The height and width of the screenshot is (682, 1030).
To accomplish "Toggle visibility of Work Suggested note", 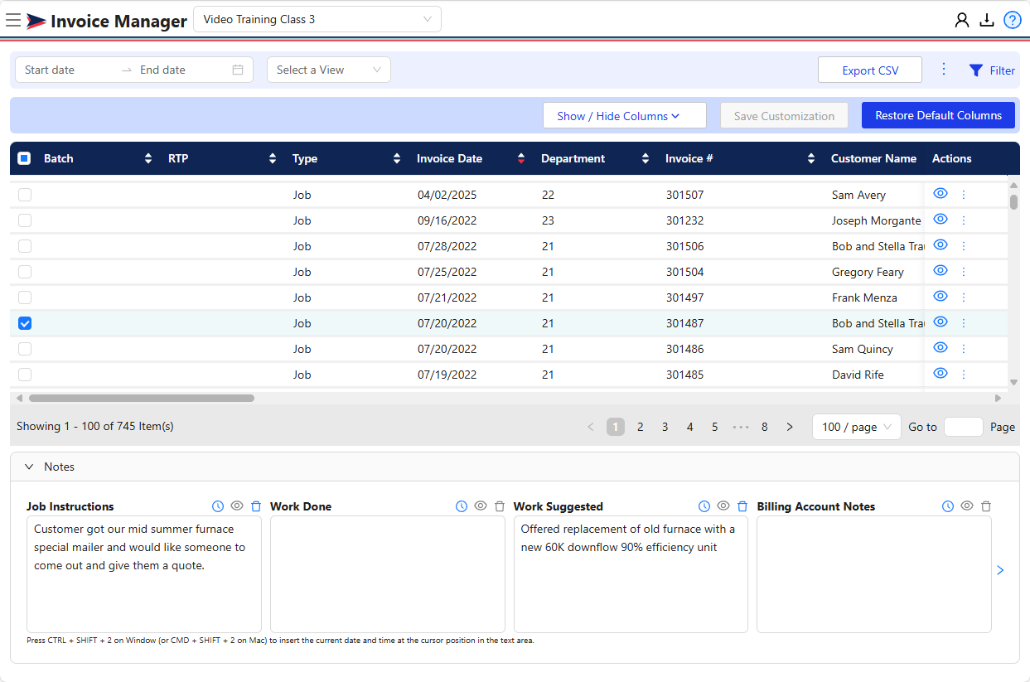I will tap(723, 505).
